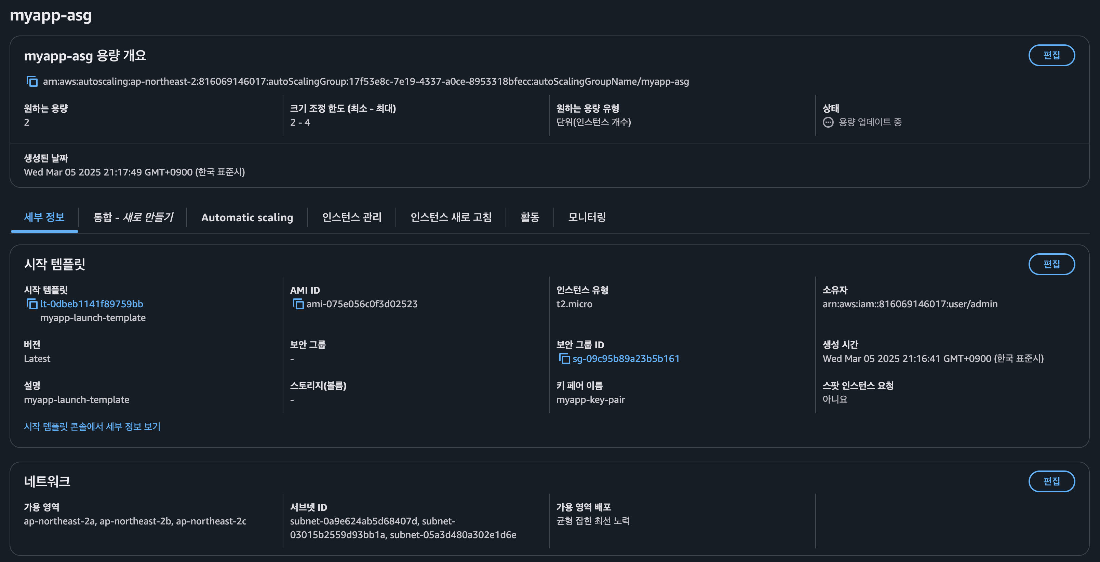Edit the myapp-asg capacity overview
The width and height of the screenshot is (1100, 562).
tap(1051, 55)
